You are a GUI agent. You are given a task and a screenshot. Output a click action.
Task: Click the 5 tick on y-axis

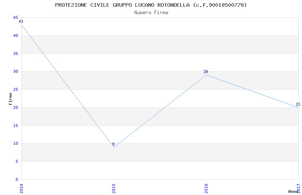(x=17, y=162)
